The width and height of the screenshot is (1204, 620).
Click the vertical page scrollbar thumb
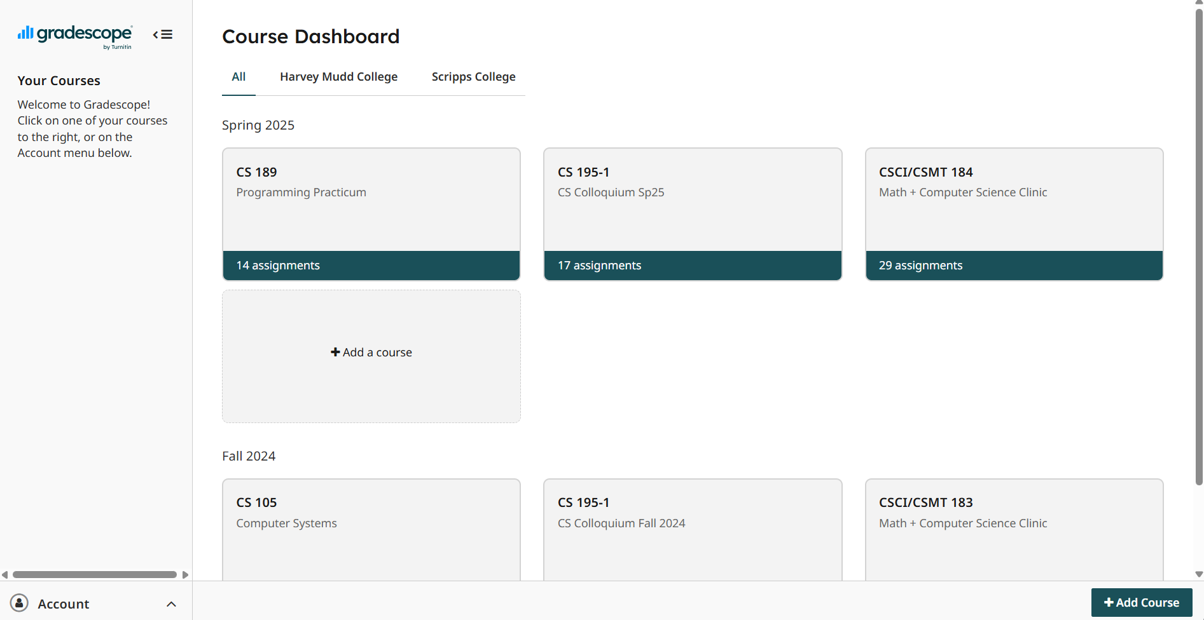pos(1199,246)
